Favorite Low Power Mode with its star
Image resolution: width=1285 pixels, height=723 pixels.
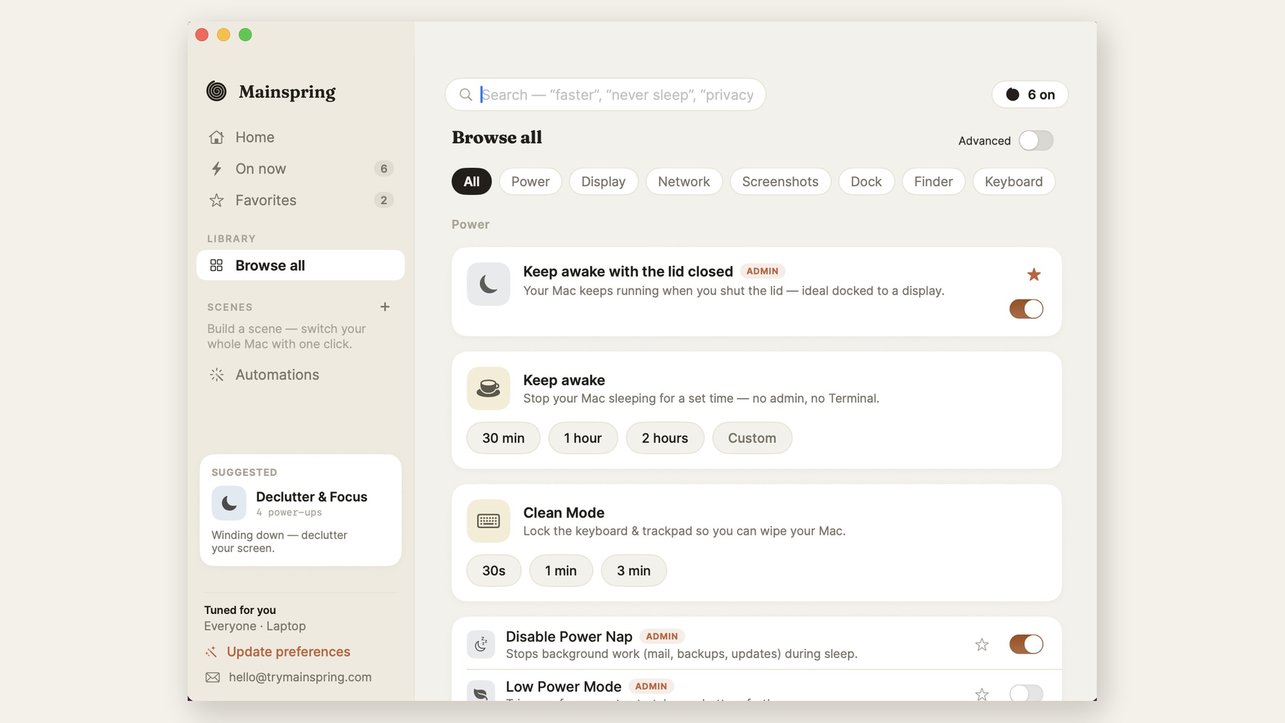[982, 694]
